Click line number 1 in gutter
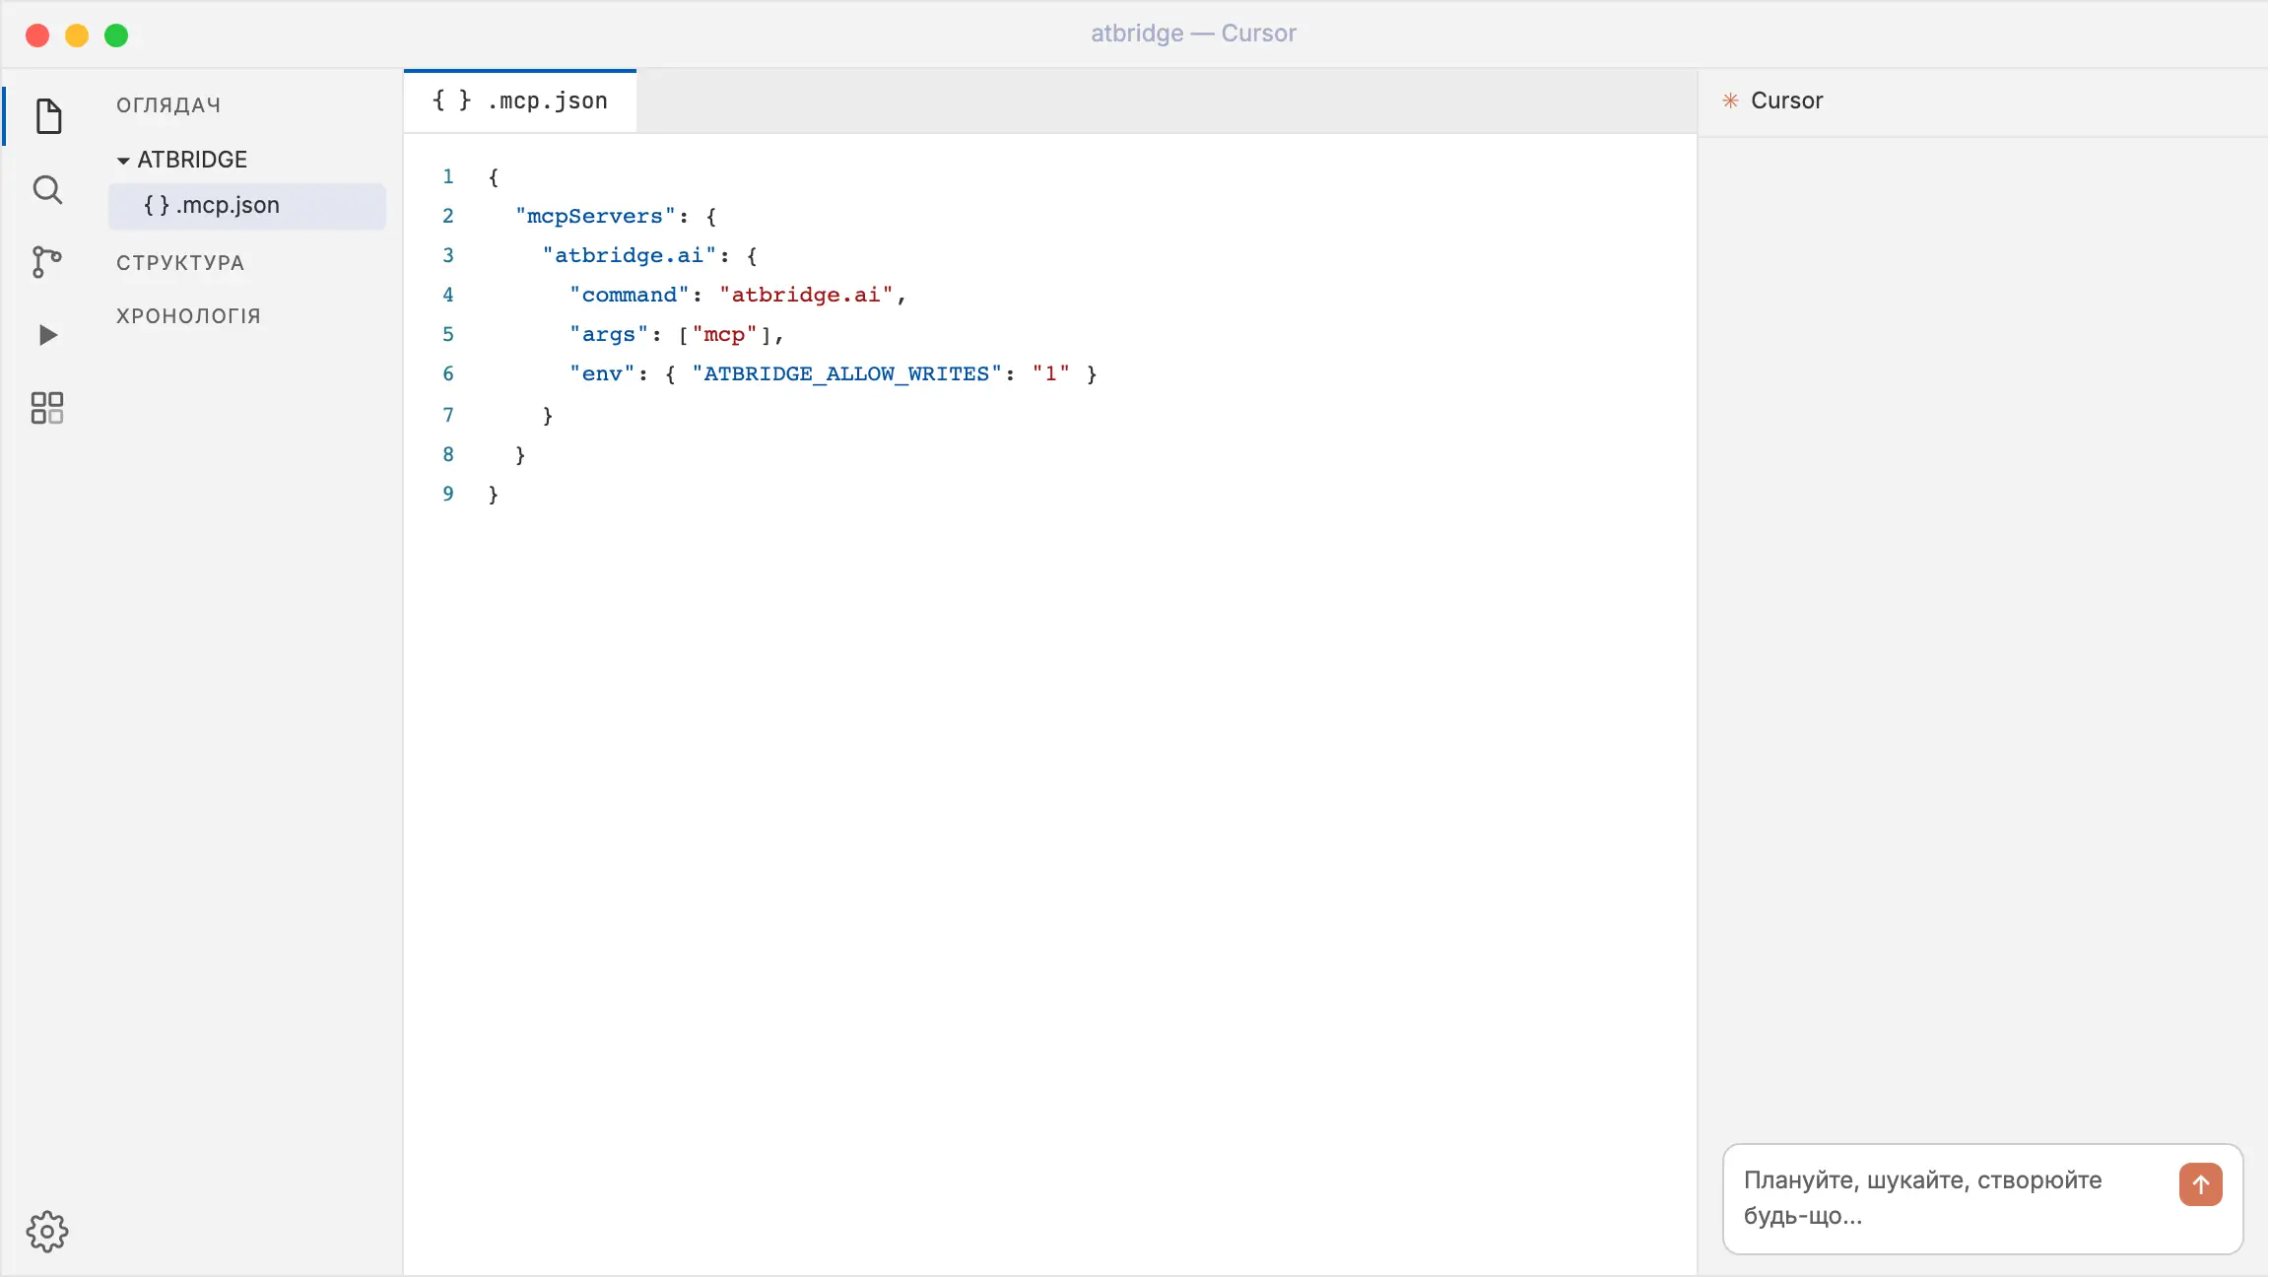Screen dimensions: 2270x1277 448,176
